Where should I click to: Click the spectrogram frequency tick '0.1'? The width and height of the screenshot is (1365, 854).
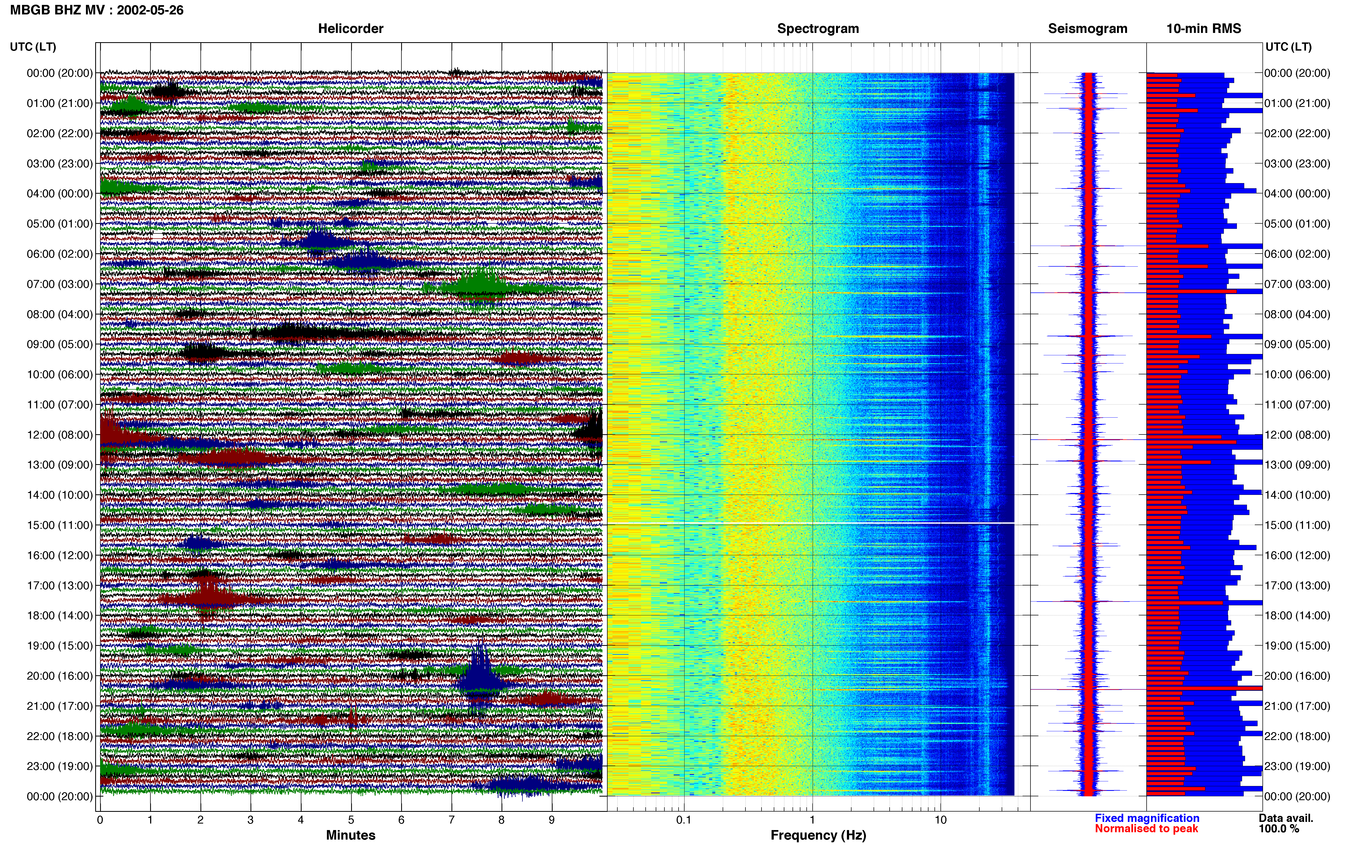coord(684,820)
